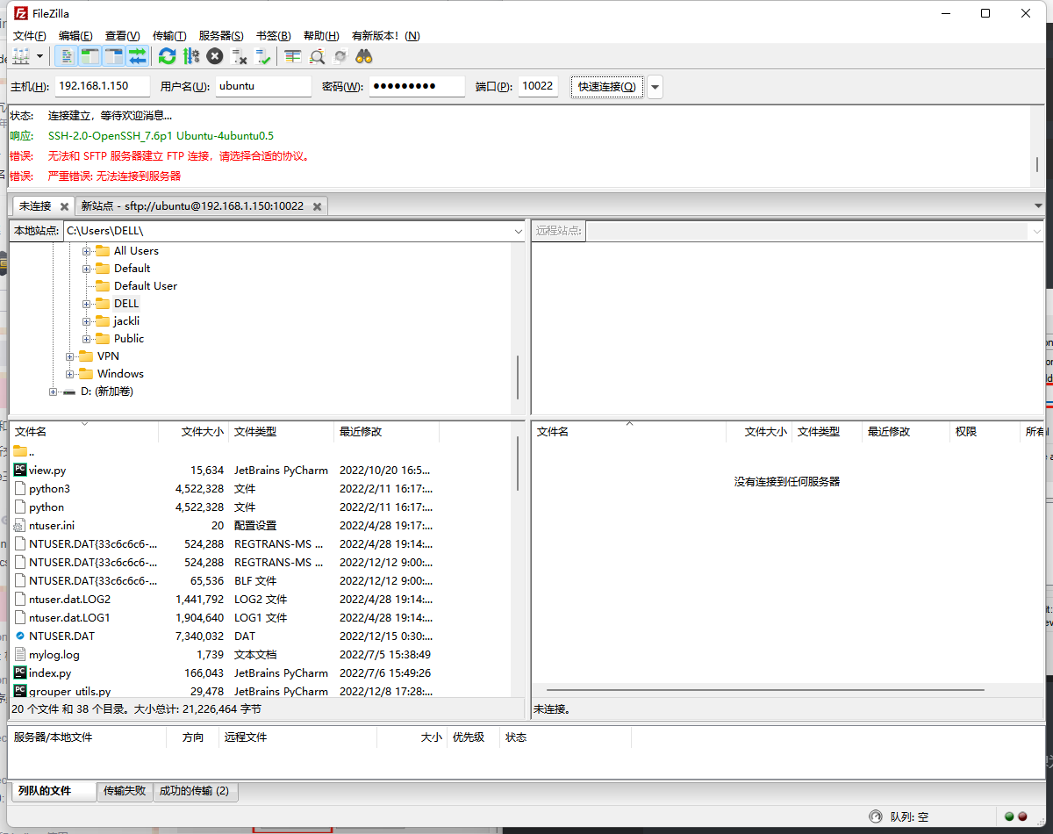Image resolution: width=1053 pixels, height=834 pixels.
Task: Open the 服务器(S) menu
Action: (x=221, y=36)
